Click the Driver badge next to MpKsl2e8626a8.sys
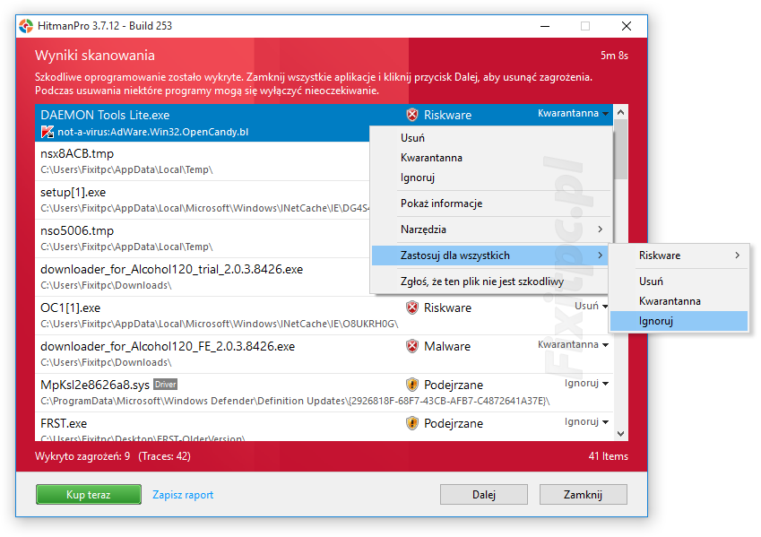Viewport: 761px width, 537px height. (x=166, y=385)
